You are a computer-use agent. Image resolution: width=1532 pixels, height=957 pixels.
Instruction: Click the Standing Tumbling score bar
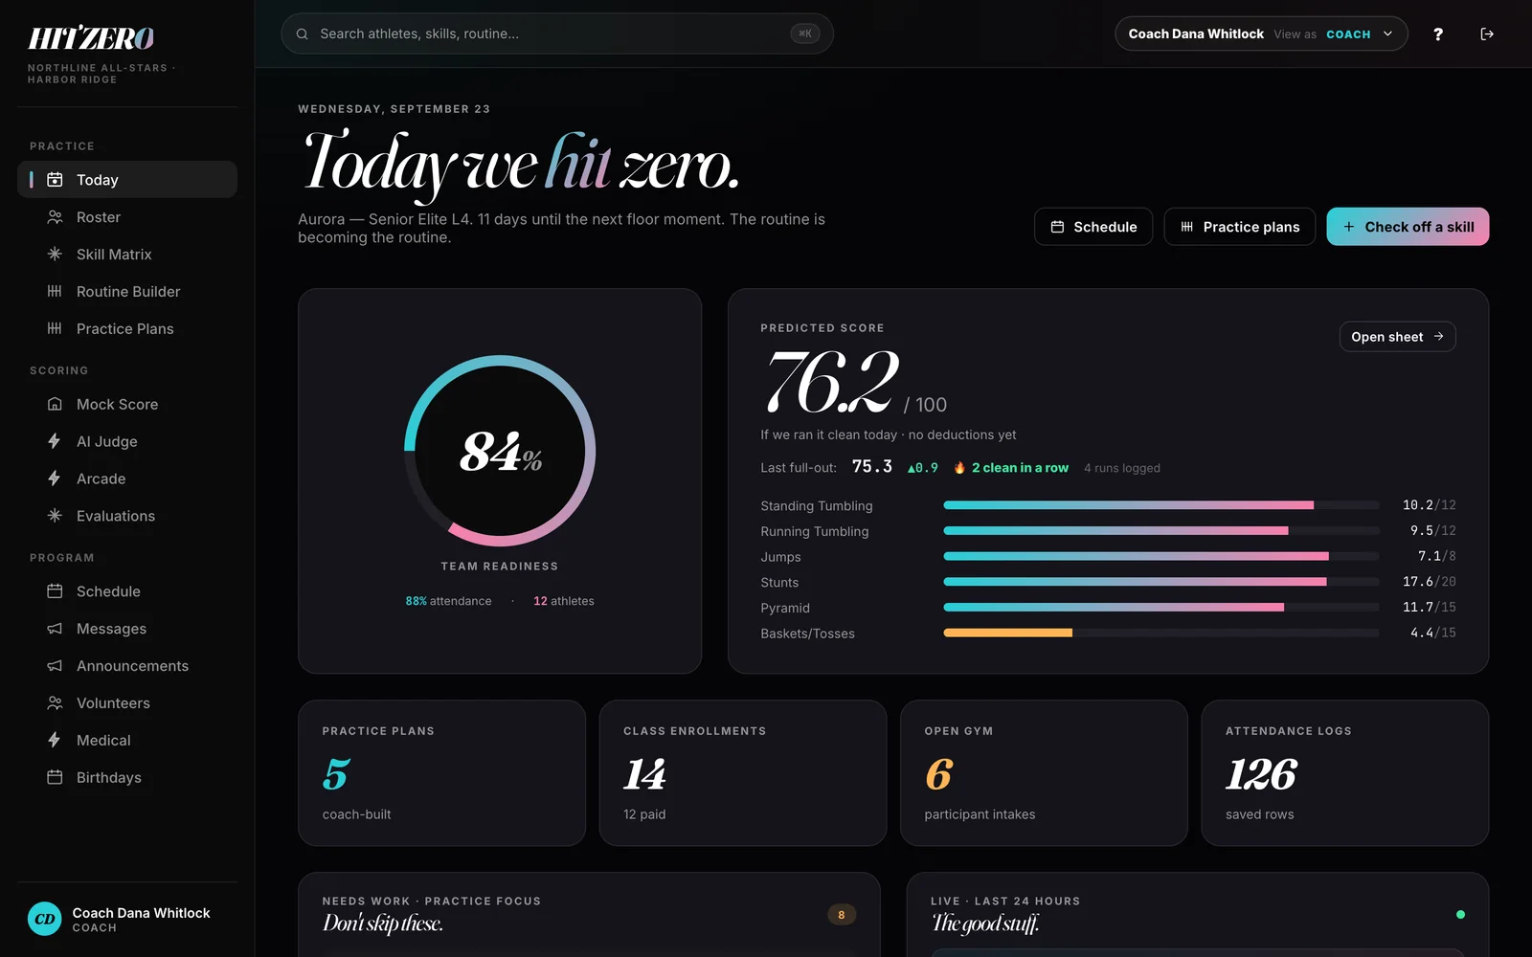click(x=1160, y=505)
